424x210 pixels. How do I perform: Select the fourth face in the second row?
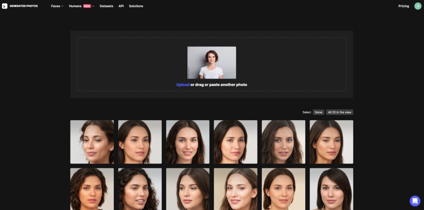236,189
